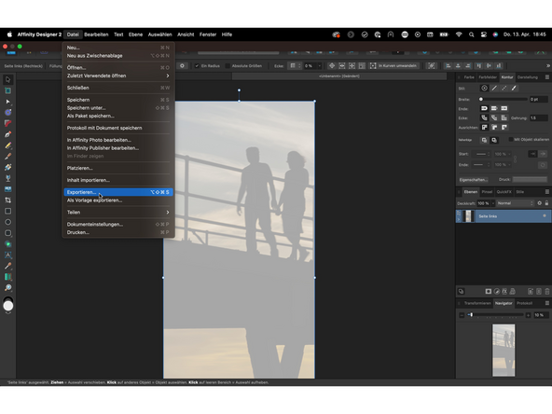This screenshot has height=414, width=552.
Task: Open Zuletzt Verwendete öffnen submenu
Action: coord(118,76)
